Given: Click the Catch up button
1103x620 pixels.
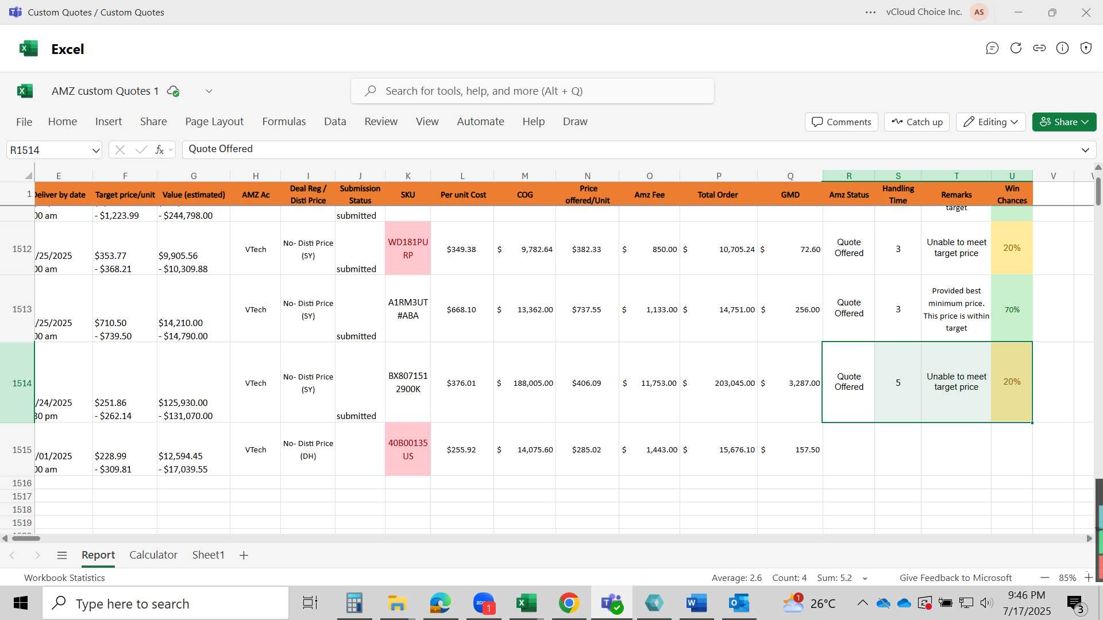Looking at the screenshot, I should (917, 122).
